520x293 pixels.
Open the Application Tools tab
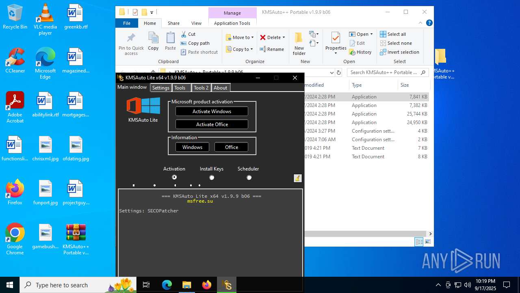point(232,23)
